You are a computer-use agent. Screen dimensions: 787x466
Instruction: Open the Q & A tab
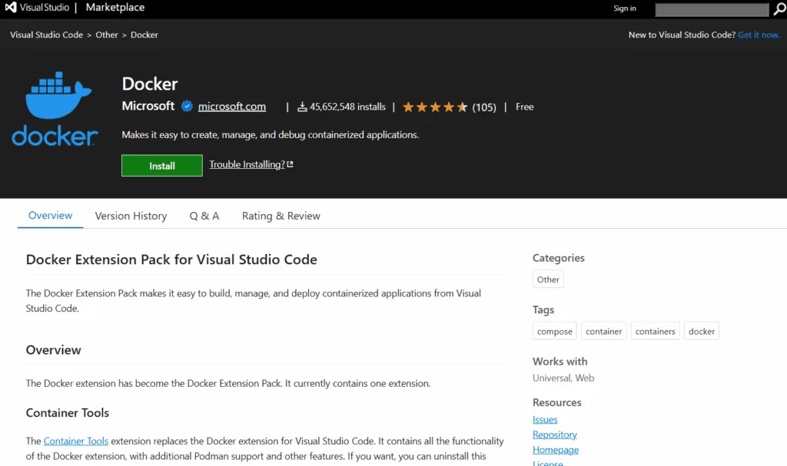(204, 216)
